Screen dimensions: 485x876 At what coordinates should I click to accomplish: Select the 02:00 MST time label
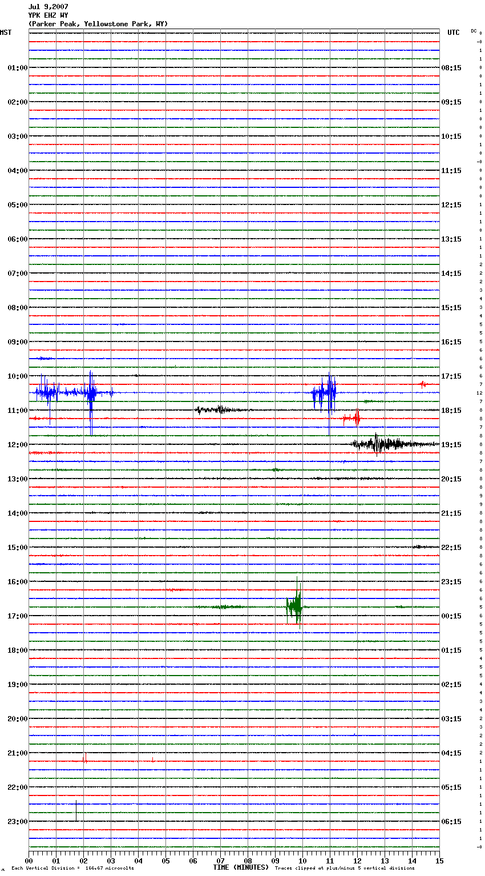pos(17,102)
